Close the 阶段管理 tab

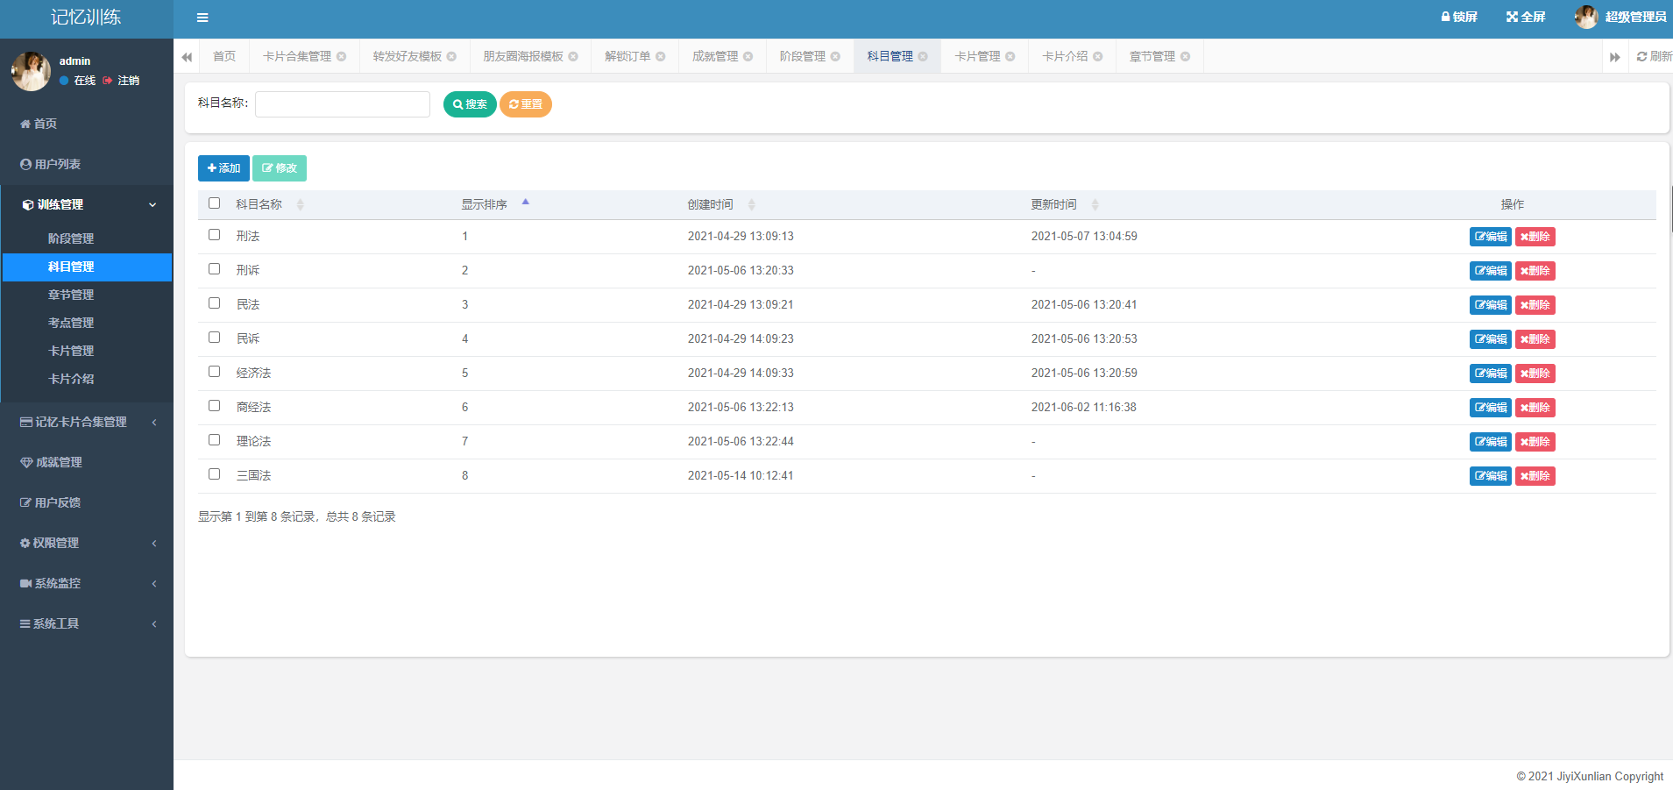coord(835,56)
